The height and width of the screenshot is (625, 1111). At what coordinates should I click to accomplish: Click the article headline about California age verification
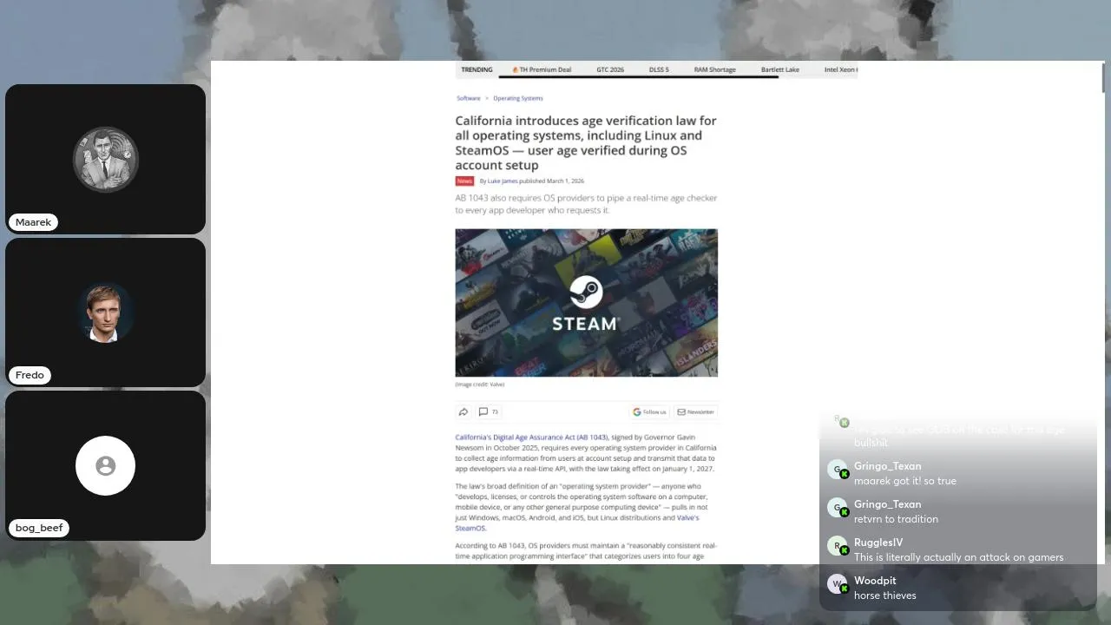point(586,143)
